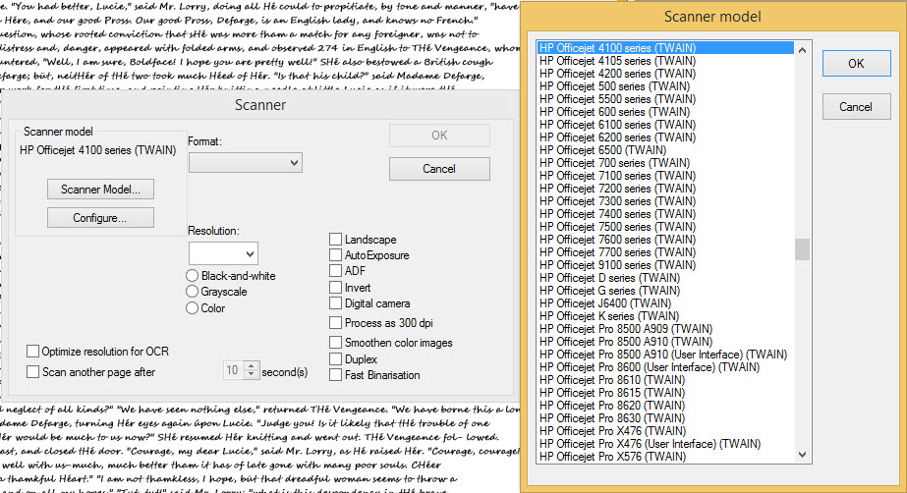Select HP Officejet 7400 series (TWAIN)
Viewport: 907px width, 493px height.
tap(665, 214)
